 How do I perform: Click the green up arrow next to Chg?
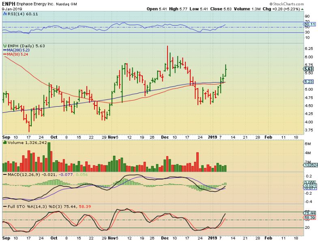pyautogui.click(x=303, y=9)
